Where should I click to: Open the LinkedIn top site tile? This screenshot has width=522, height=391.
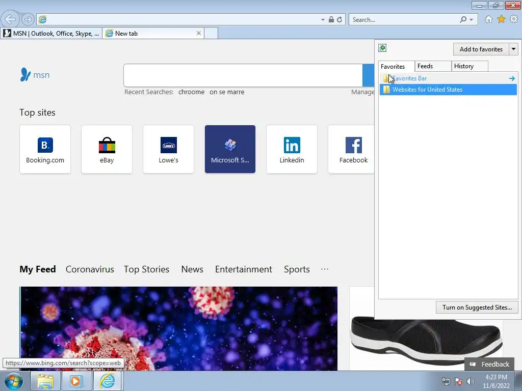pos(292,149)
